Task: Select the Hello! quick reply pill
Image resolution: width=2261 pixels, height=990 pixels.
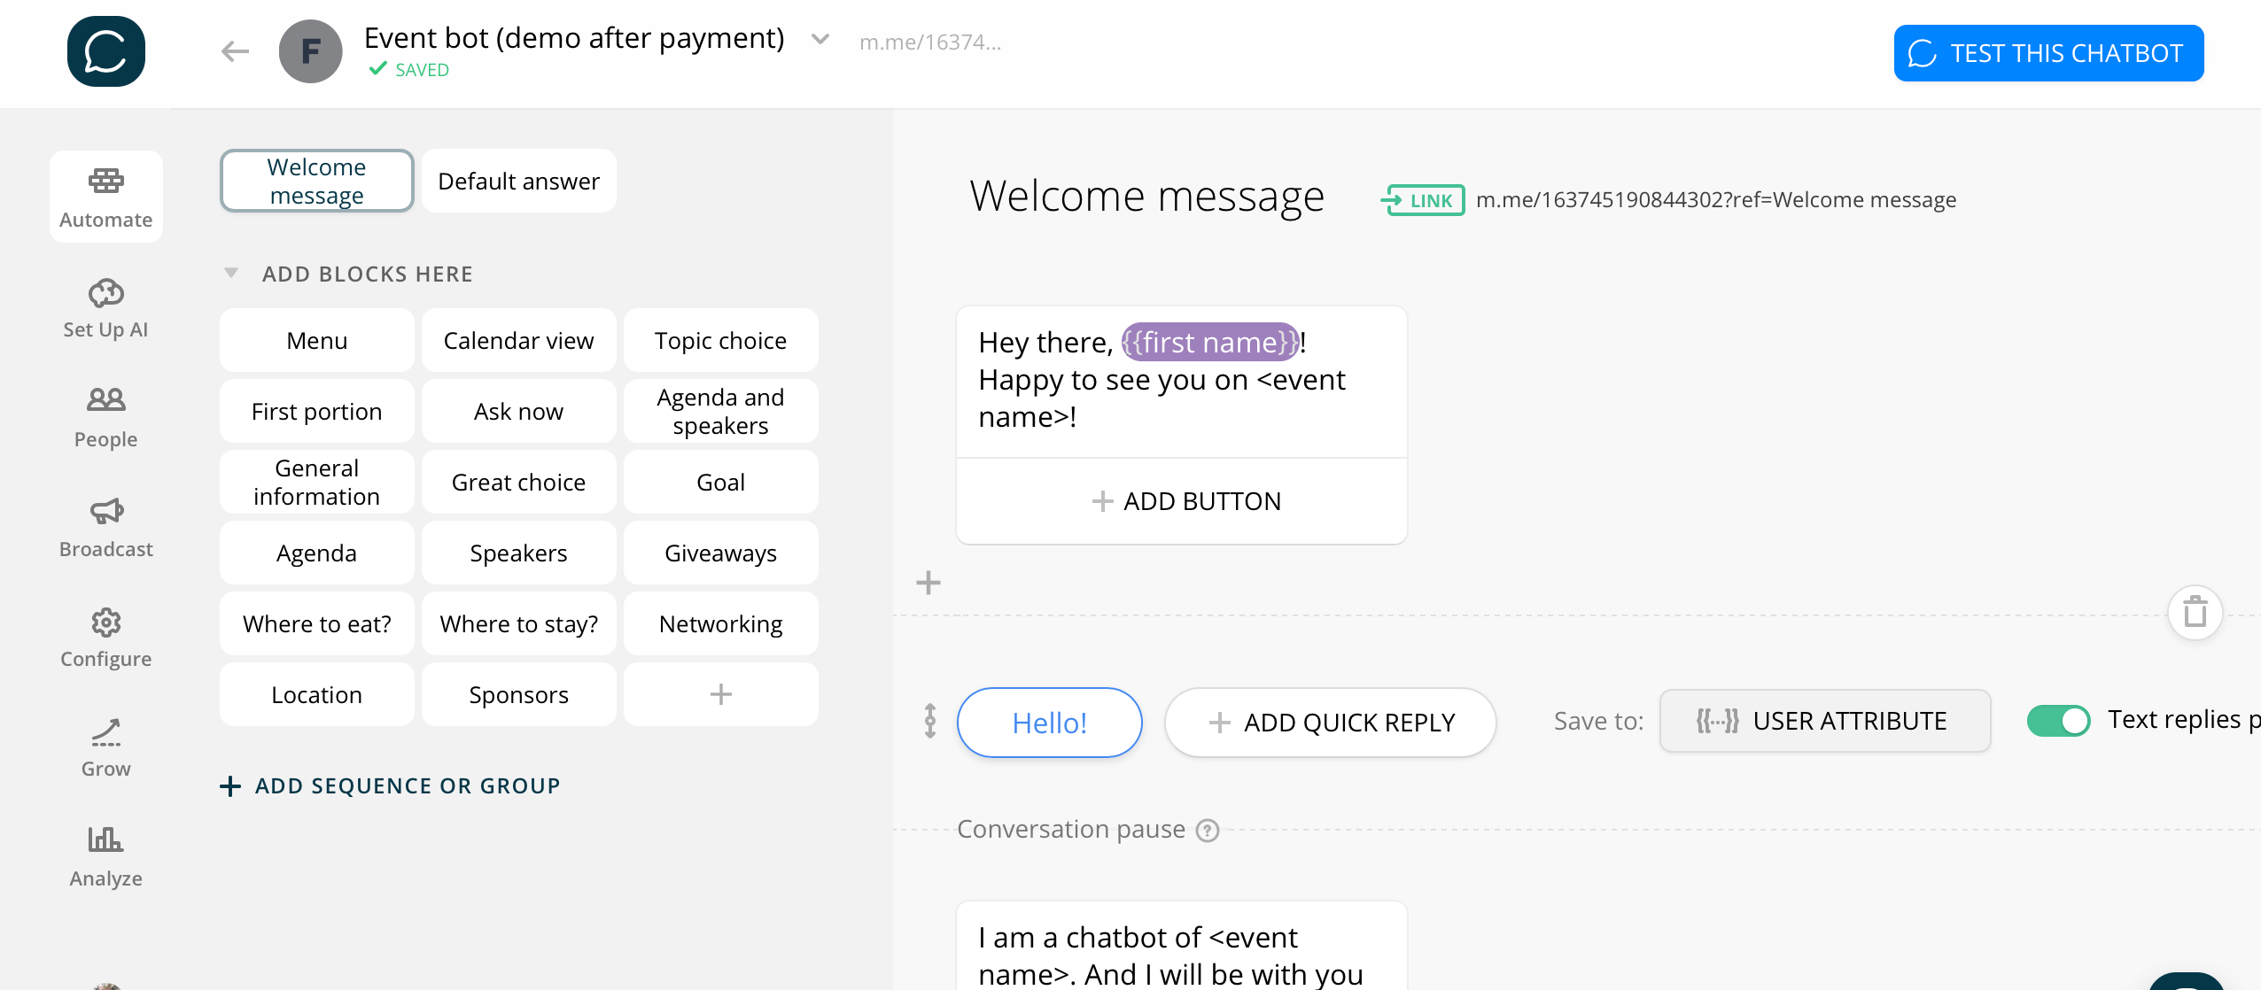Action: [1049, 722]
